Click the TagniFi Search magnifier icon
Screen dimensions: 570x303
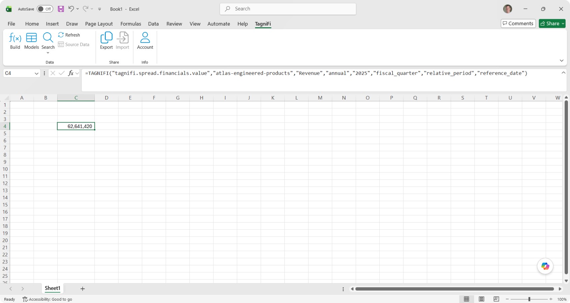[48, 37]
